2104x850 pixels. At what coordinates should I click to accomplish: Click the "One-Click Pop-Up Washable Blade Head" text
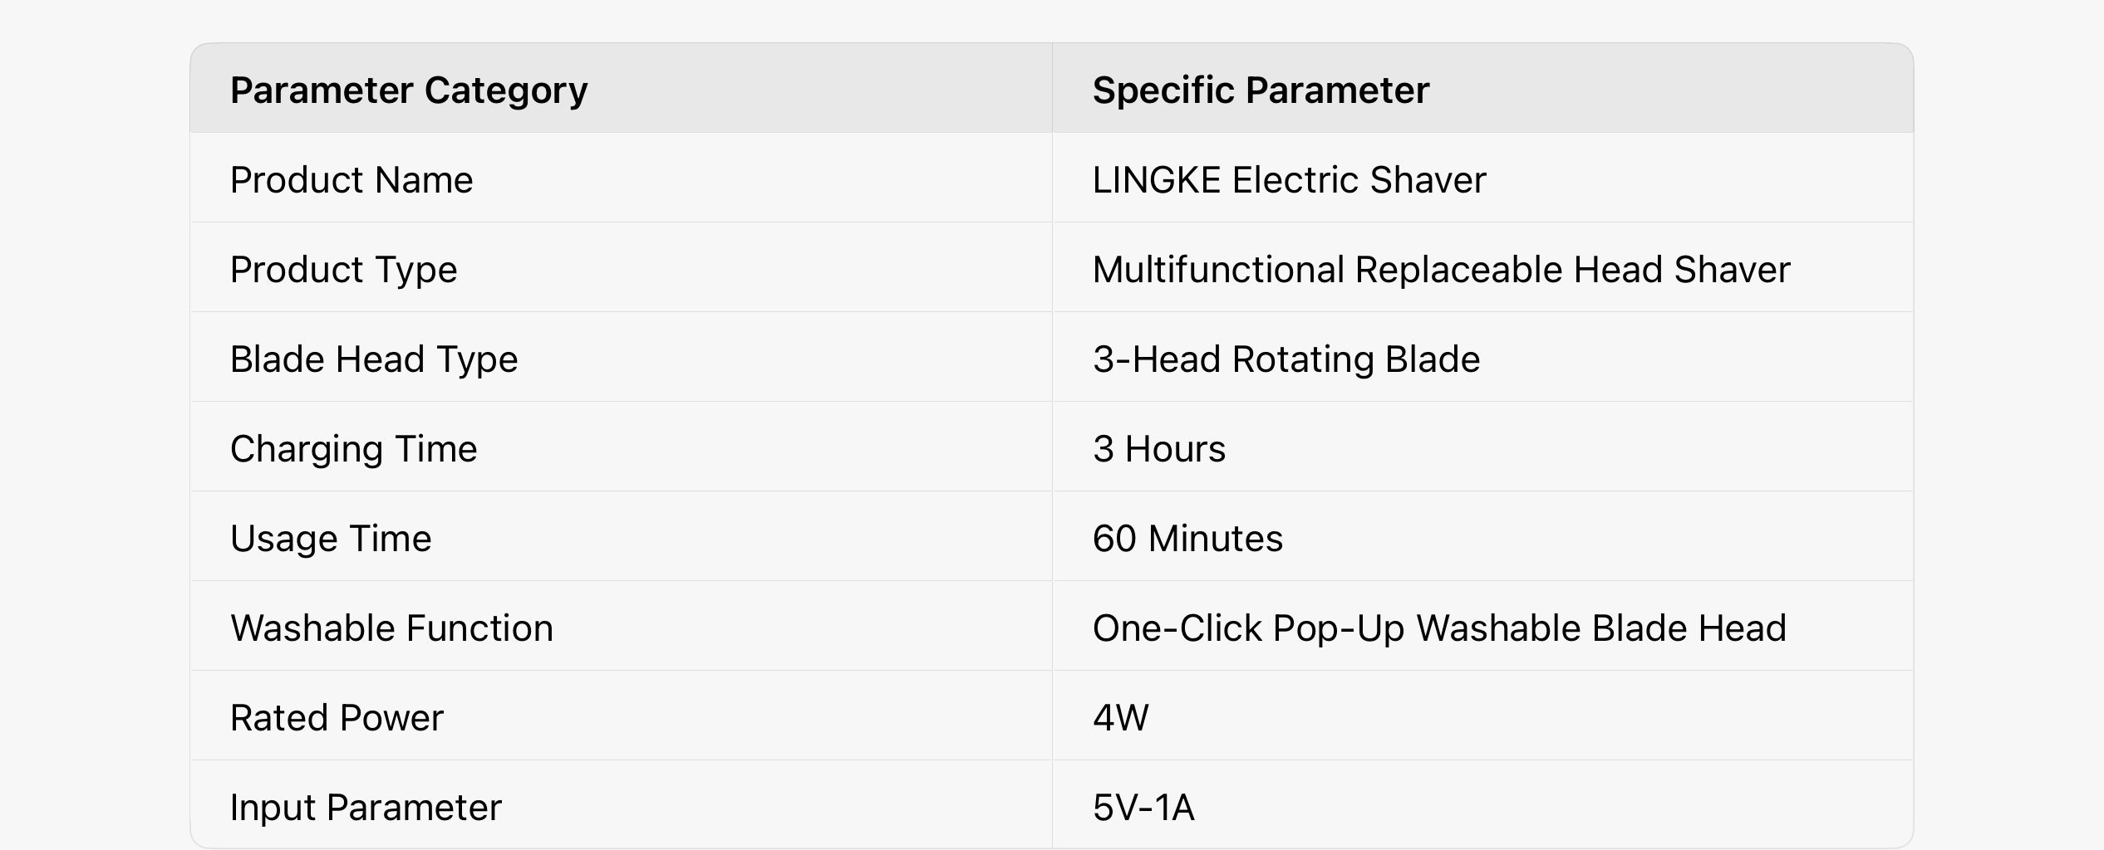point(1438,628)
